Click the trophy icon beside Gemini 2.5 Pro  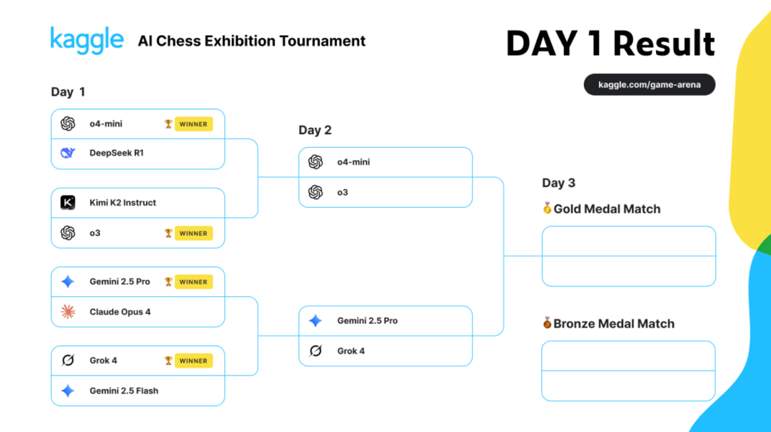click(x=168, y=281)
